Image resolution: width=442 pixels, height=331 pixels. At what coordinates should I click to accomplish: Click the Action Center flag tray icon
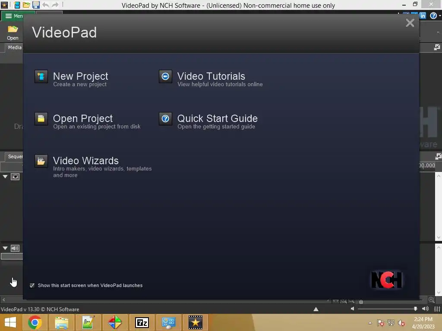tap(381, 323)
